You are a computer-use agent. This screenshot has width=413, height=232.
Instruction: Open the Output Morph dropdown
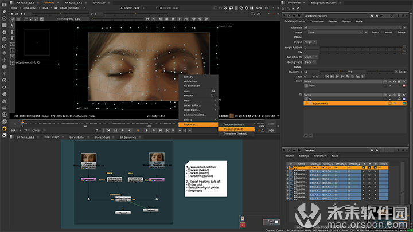point(310,42)
